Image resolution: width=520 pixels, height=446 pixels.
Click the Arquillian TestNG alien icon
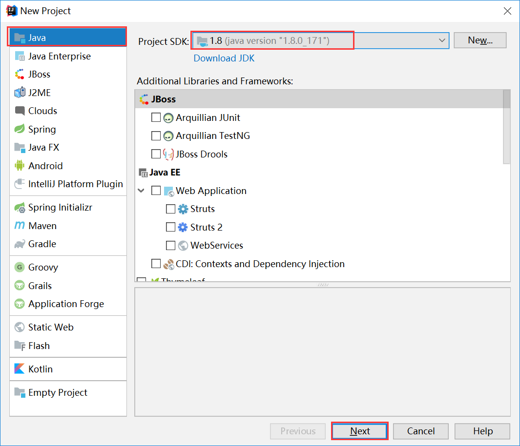coord(168,136)
